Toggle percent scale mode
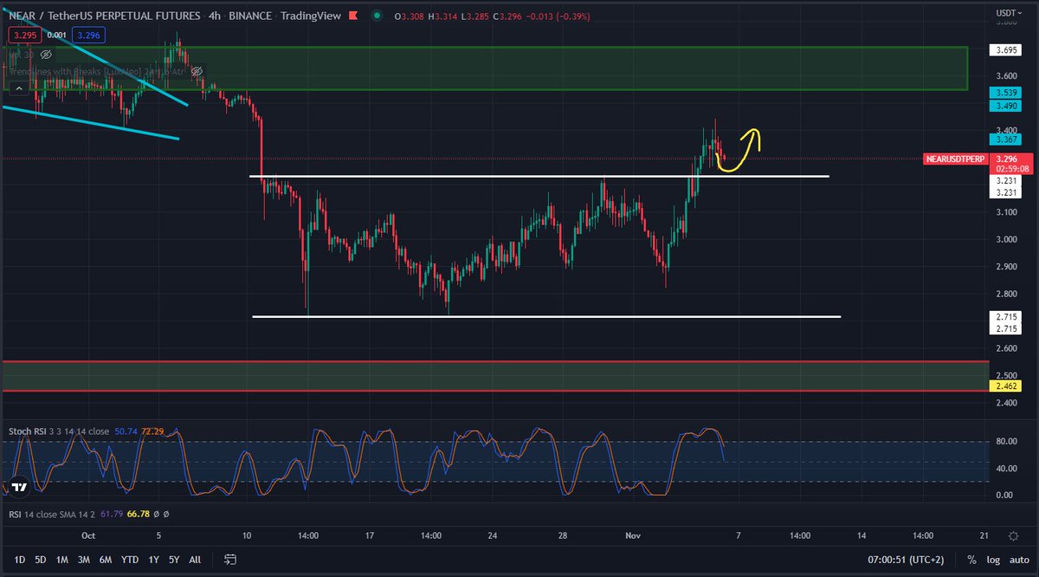1039x577 pixels. (x=971, y=561)
